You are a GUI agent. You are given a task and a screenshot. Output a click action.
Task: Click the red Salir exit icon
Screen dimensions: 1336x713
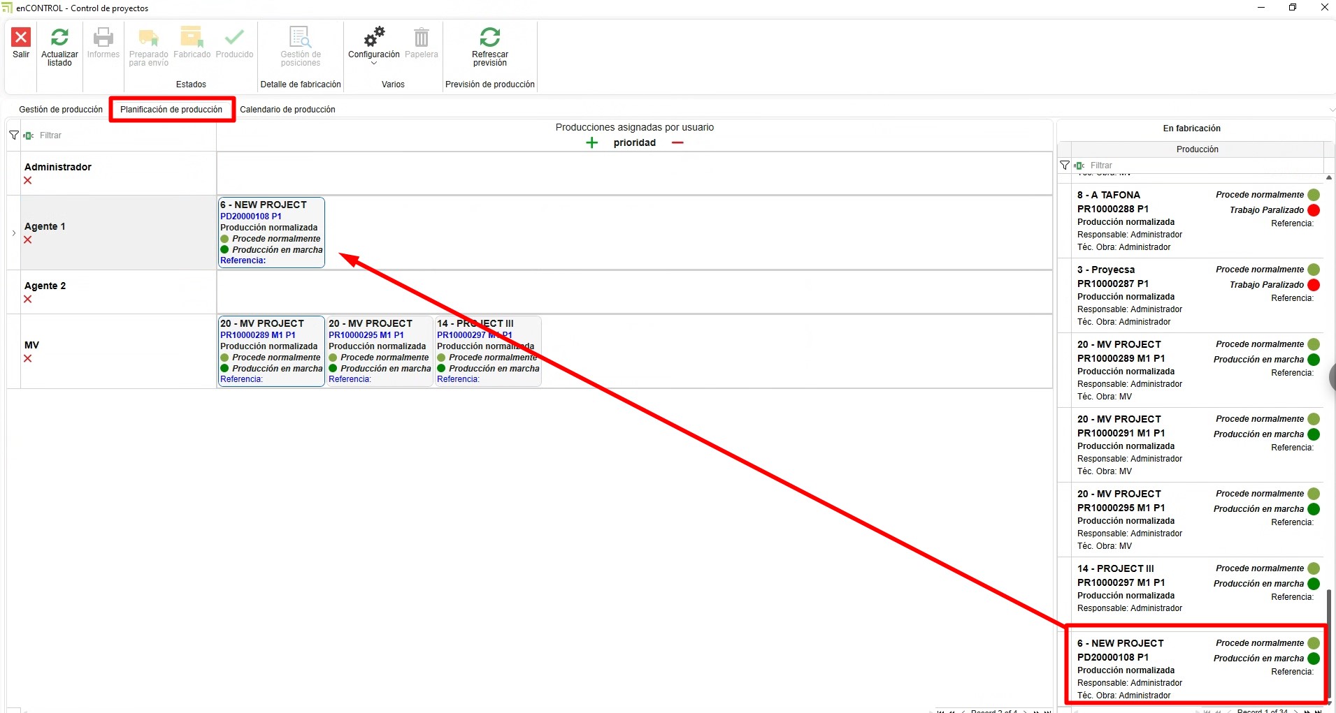click(x=21, y=37)
